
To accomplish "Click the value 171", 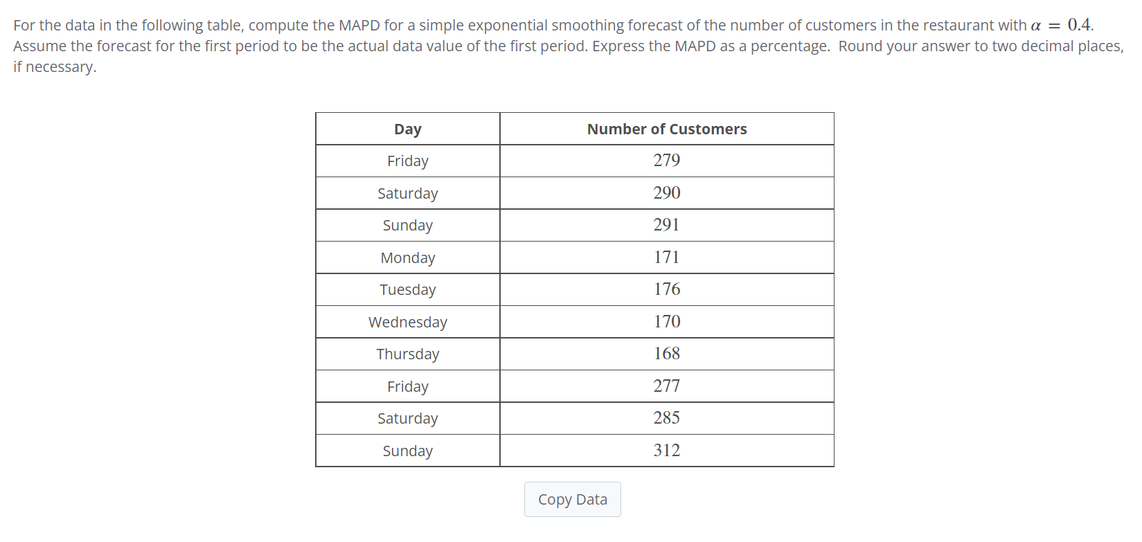I will (667, 257).
